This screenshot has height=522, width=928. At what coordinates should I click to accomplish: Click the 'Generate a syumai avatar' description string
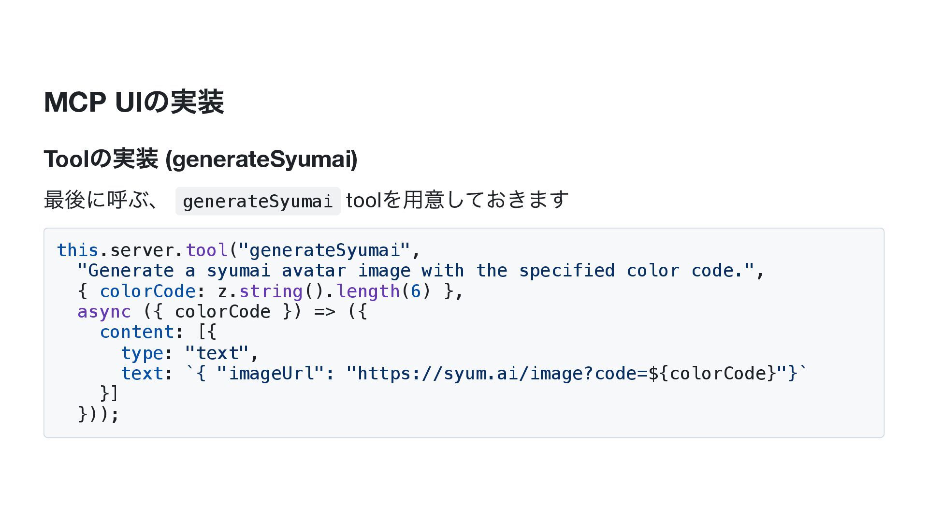(416, 271)
